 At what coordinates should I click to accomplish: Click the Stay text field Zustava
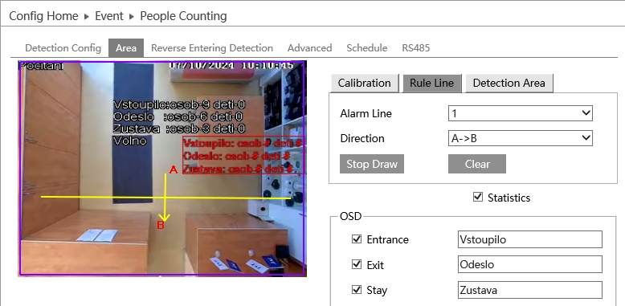[529, 290]
